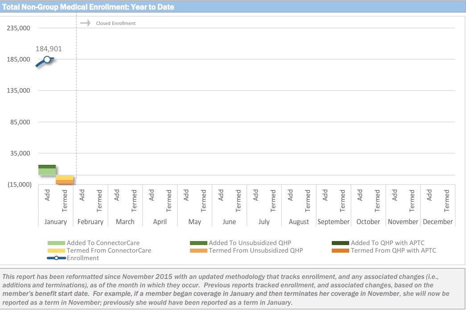The image size is (466, 311).
Task: Click the January enrollment data point marker
Action: (47, 59)
